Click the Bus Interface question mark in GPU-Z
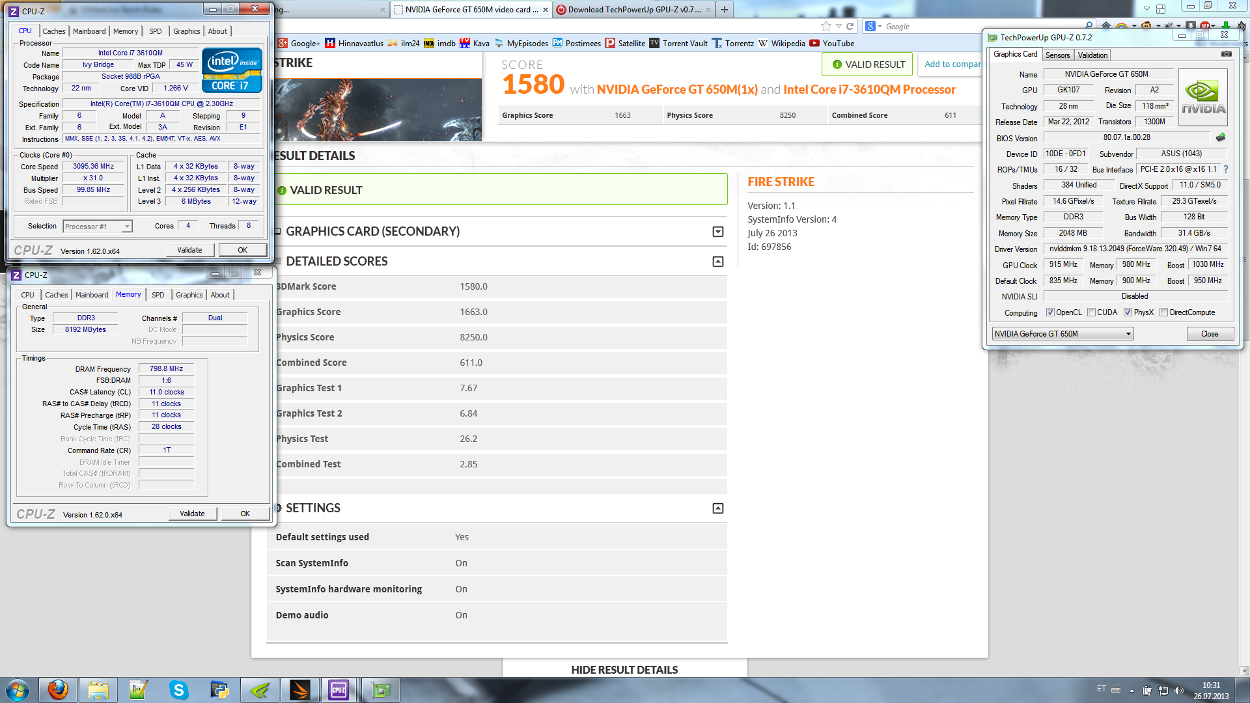The height and width of the screenshot is (703, 1250). coord(1226,169)
